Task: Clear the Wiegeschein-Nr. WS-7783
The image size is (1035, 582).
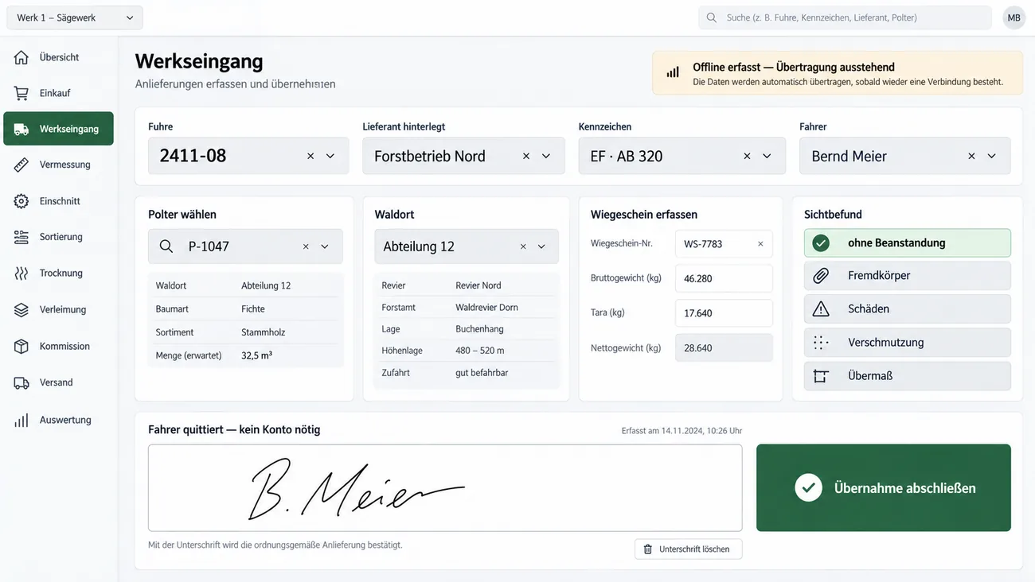Action: coord(760,244)
